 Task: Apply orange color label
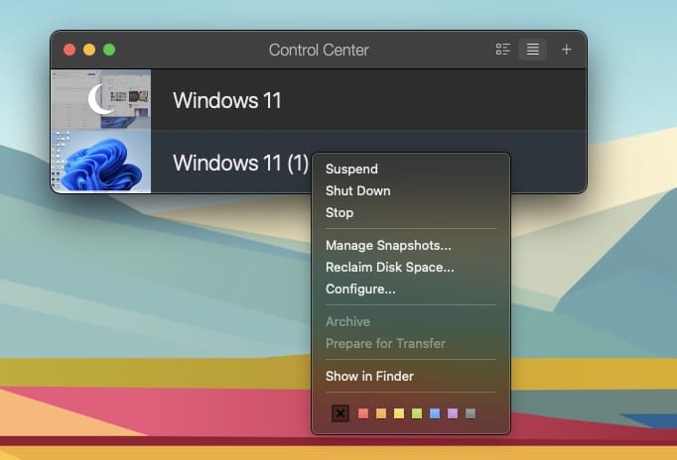click(x=381, y=413)
